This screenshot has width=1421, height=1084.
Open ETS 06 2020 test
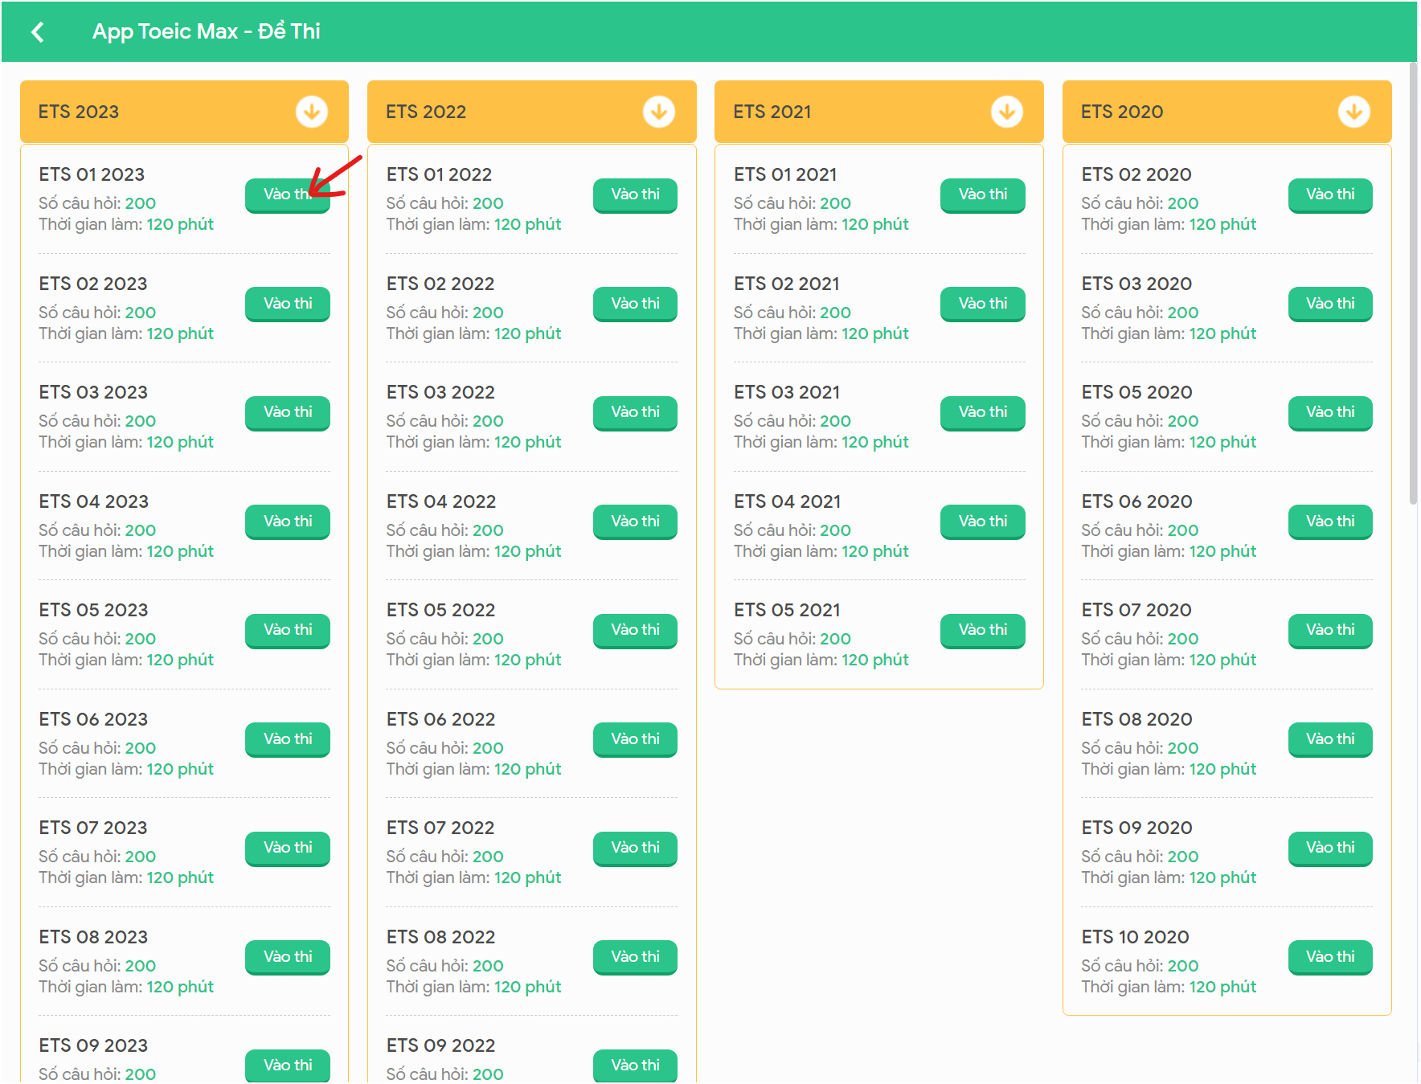(1330, 522)
